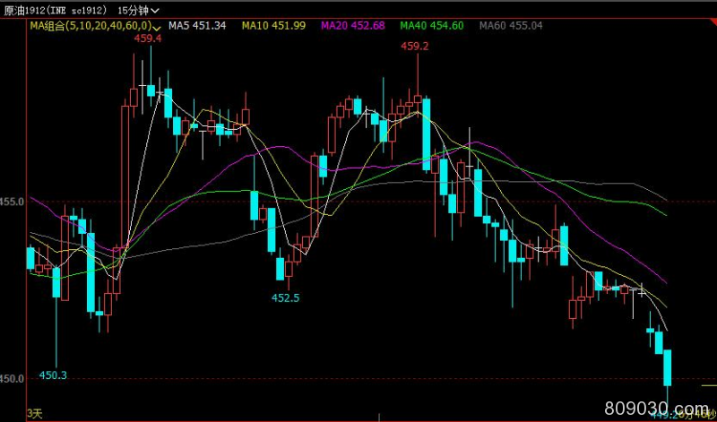Click the MA10 451.99 indicator label
The height and width of the screenshot is (422, 717).
pyautogui.click(x=273, y=26)
